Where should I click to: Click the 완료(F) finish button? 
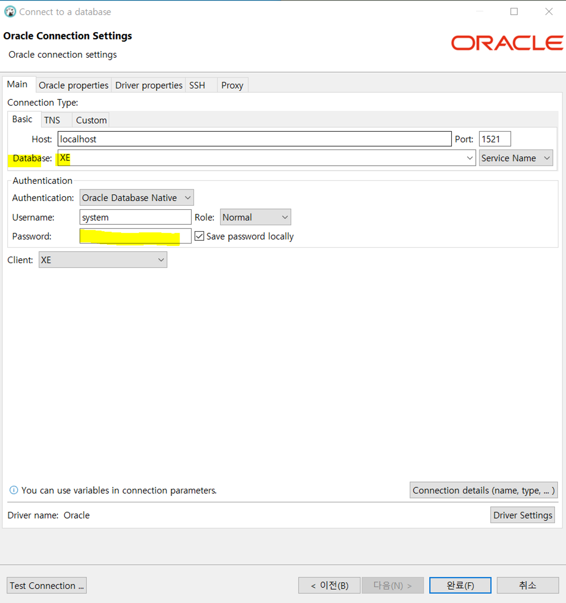click(x=460, y=586)
